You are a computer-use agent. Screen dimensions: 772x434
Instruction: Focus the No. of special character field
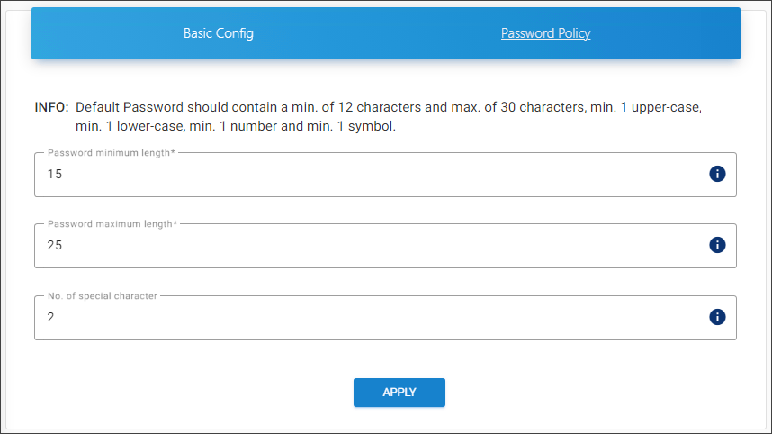[x=360, y=318]
